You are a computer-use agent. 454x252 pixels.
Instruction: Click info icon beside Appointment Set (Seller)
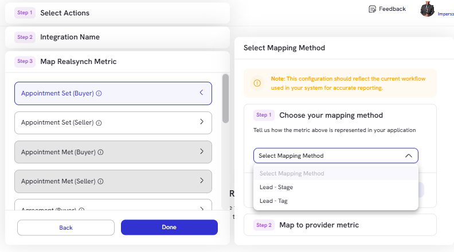pyautogui.click(x=99, y=123)
